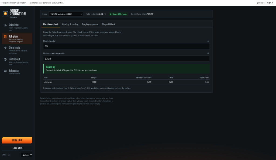Click the 'Thinnest stock is 0.46 in per side' message
276x160 pixels.
click(71, 70)
